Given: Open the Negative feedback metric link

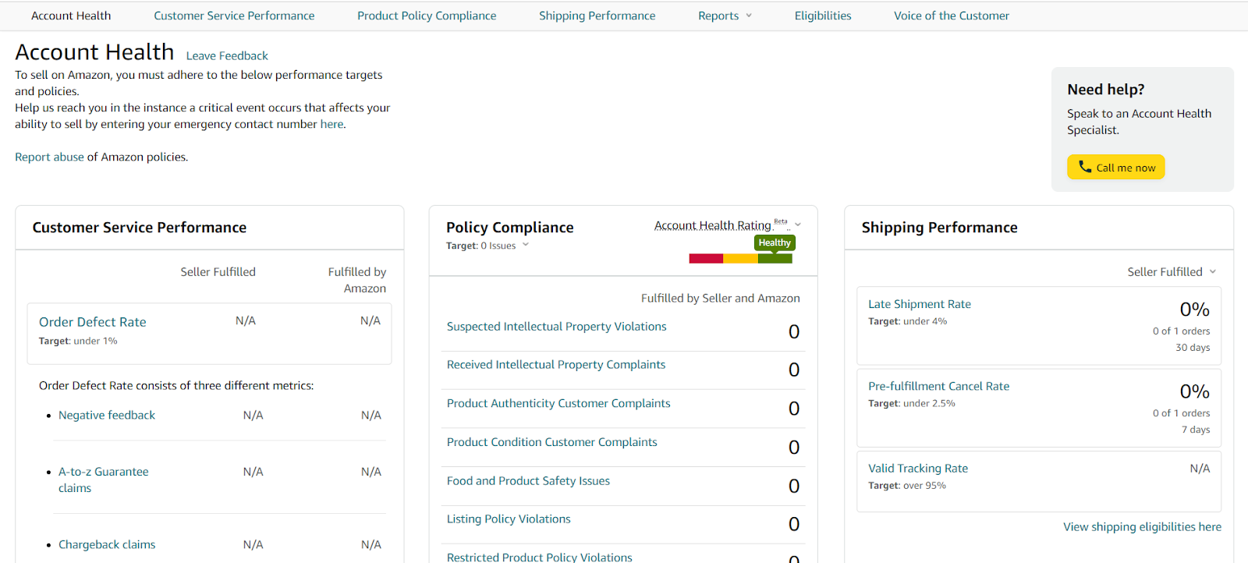Looking at the screenshot, I should coord(107,415).
